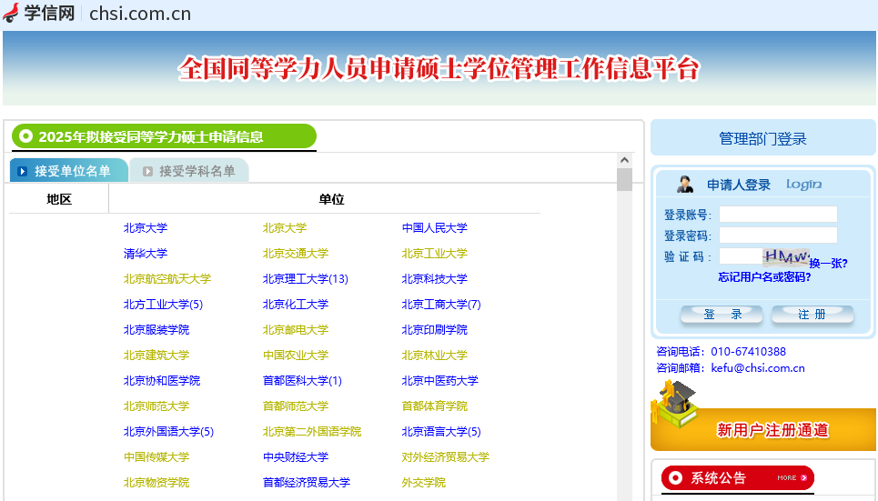878x501 pixels.
Task: Open the 北京服装学院 link
Action: tap(156, 330)
